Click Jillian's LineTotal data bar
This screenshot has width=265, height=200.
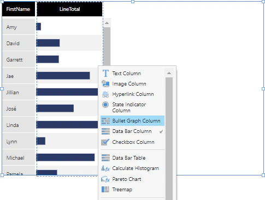(67, 92)
